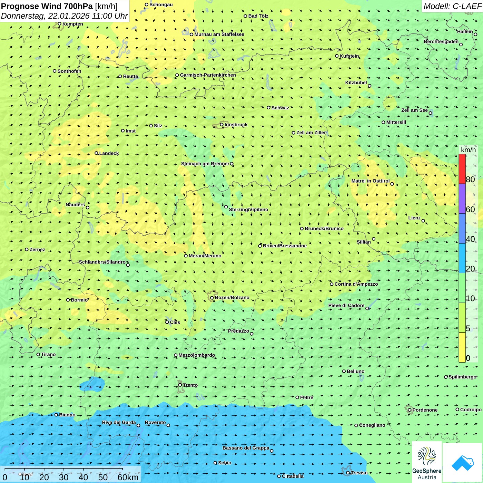
Task: Click the 'Donnerstag, 22.01.2026 11:00 Uhr' date text
Action: pyautogui.click(x=64, y=16)
